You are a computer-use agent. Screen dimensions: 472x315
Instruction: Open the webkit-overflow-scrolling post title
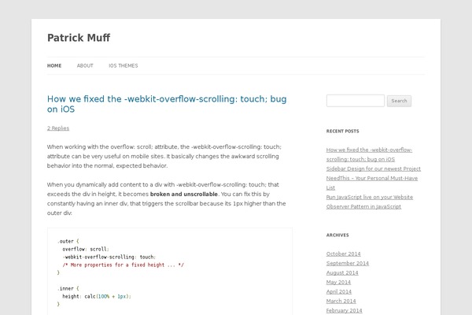pyautogui.click(x=167, y=104)
